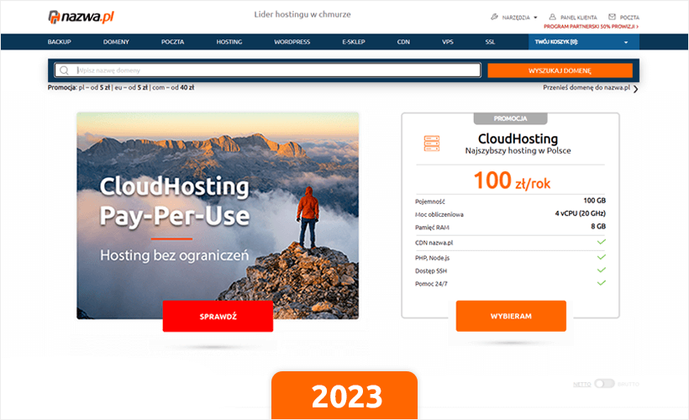Click the CloudHosting Pay-Per-Use banner image
This screenshot has height=420, width=689.
tap(218, 215)
